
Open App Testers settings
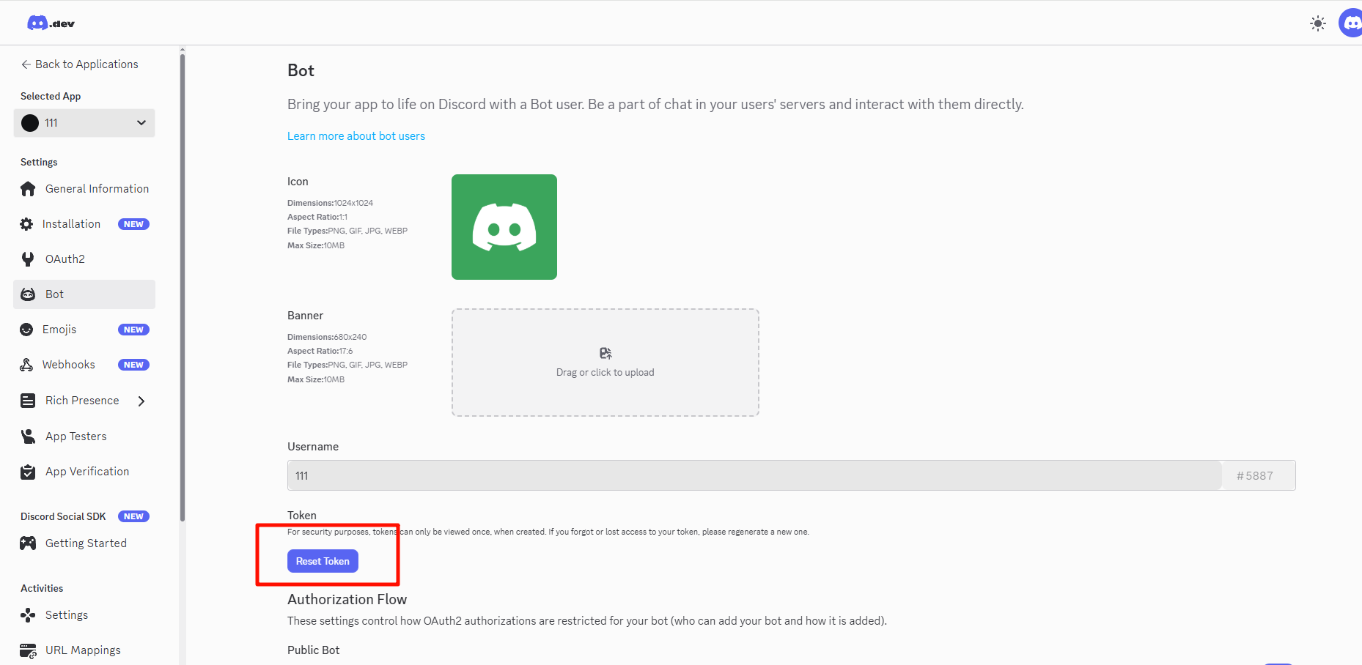(76, 436)
